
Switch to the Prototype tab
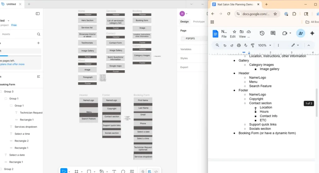point(199,22)
